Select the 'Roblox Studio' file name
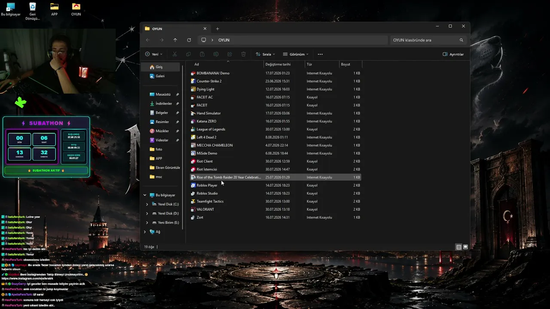Screen dimensions: 550x309 [x=208, y=194]
